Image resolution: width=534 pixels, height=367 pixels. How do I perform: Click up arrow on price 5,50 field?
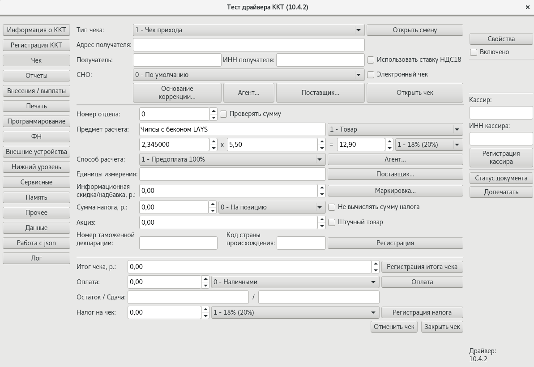(x=321, y=141)
